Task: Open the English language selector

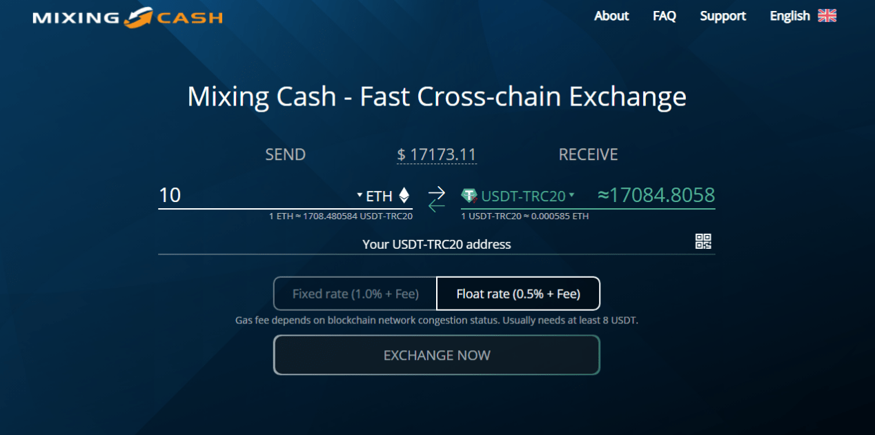Action: 789,16
